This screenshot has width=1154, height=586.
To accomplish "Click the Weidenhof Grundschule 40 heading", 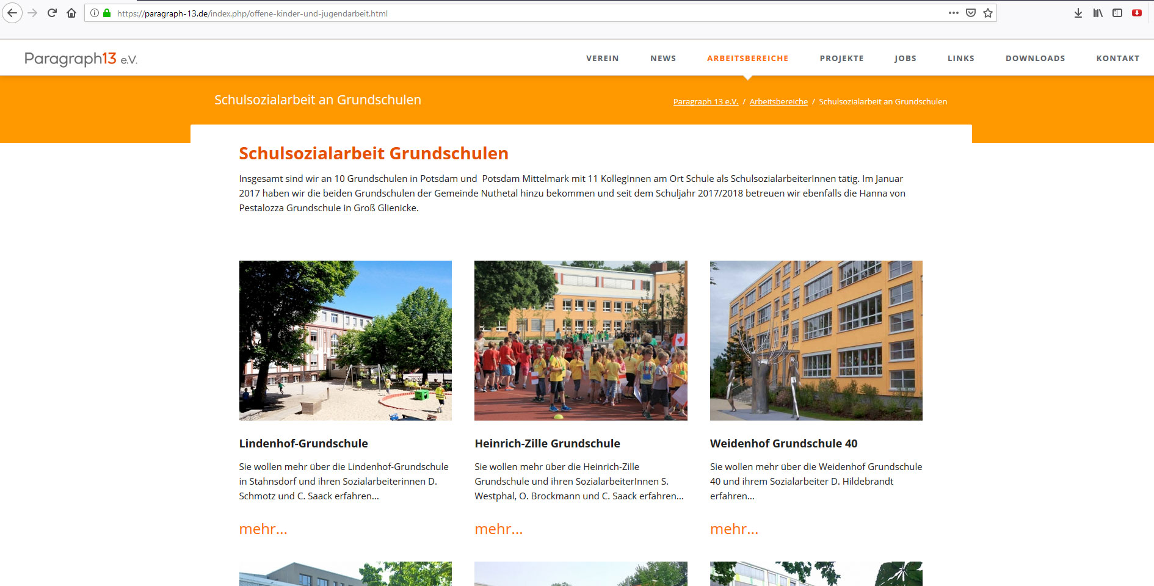I will [x=783, y=444].
